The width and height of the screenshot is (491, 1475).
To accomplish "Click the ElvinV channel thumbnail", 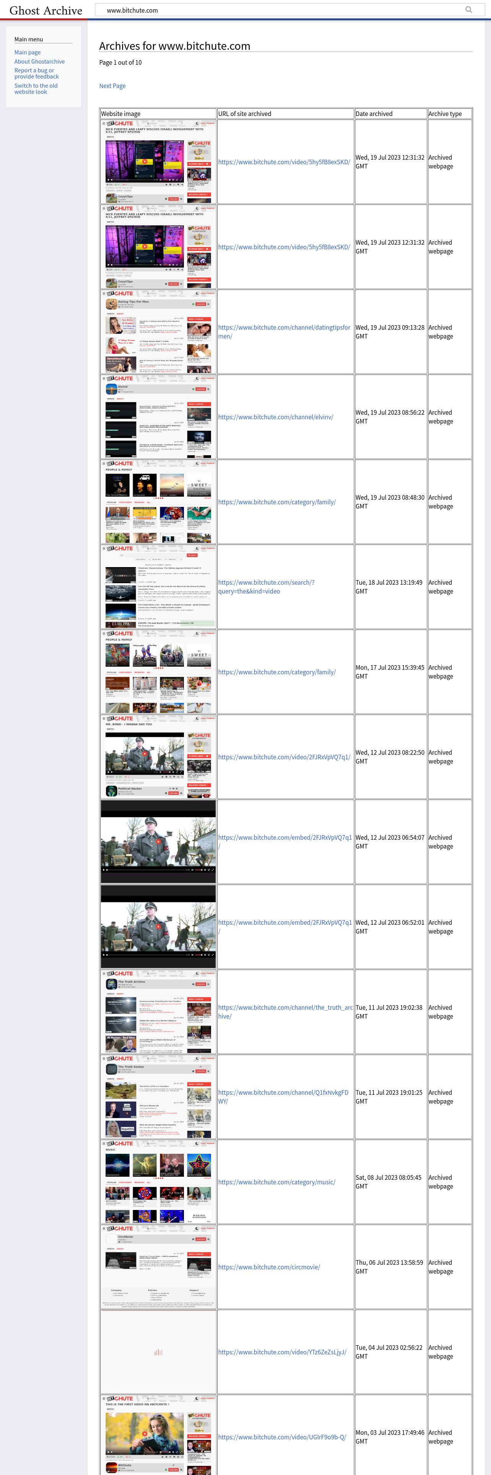I will click(158, 417).
